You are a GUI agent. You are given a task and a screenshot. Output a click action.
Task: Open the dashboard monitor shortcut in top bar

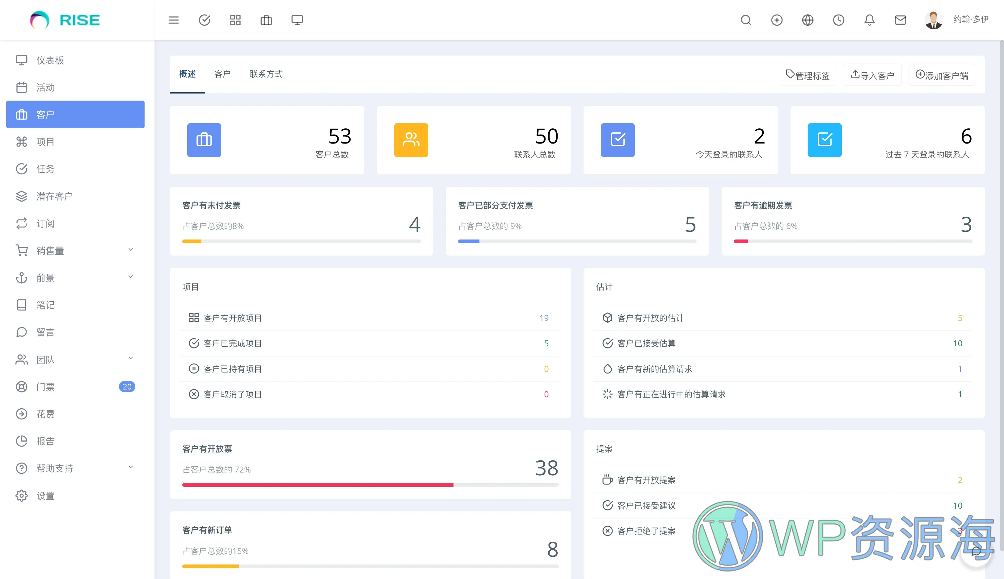297,20
